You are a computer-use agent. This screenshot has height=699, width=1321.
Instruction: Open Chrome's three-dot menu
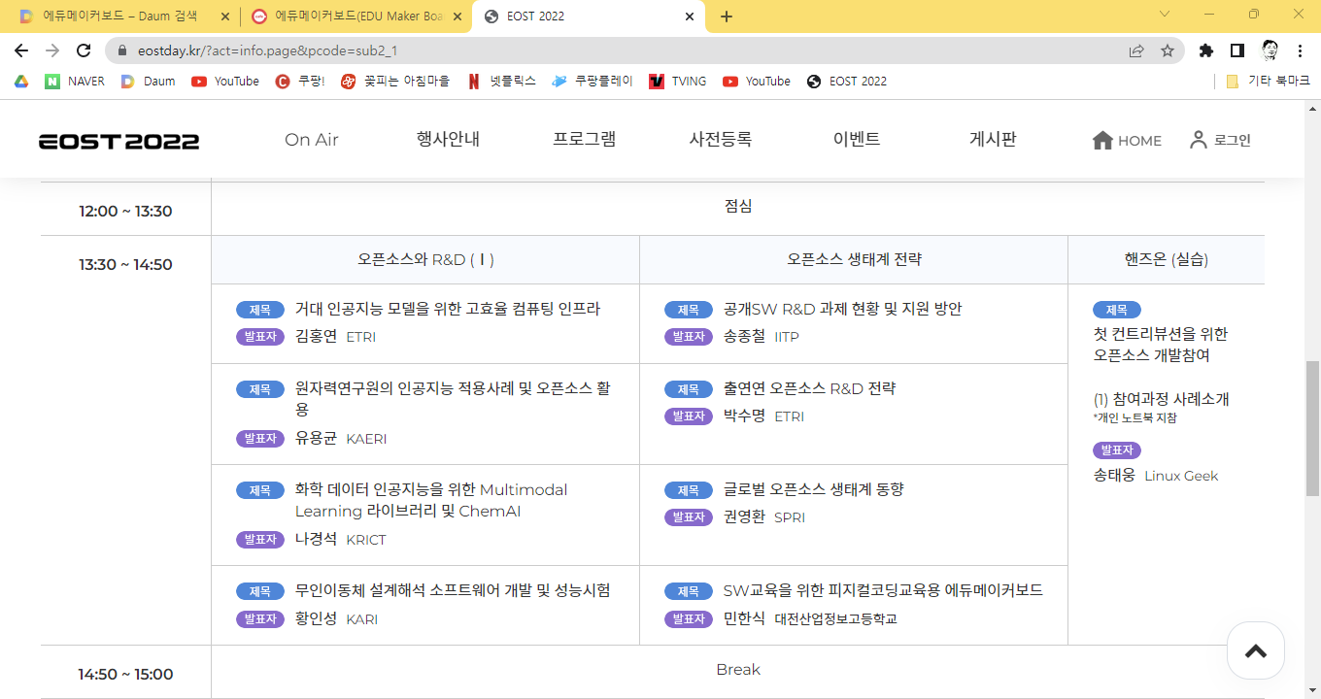pyautogui.click(x=1301, y=50)
